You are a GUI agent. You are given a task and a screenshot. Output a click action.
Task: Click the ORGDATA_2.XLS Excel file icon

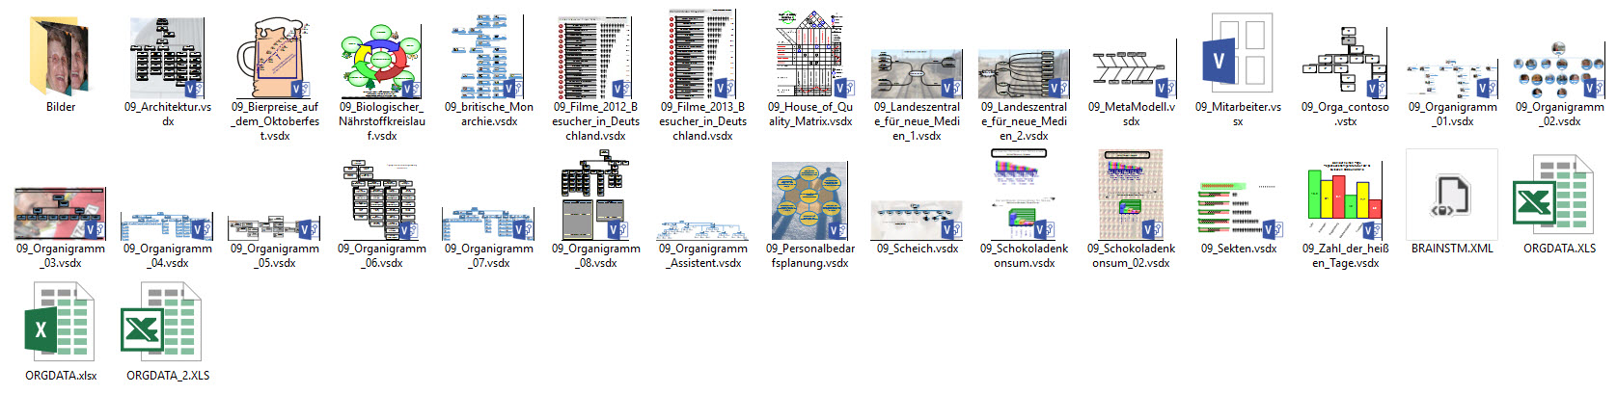pos(168,324)
